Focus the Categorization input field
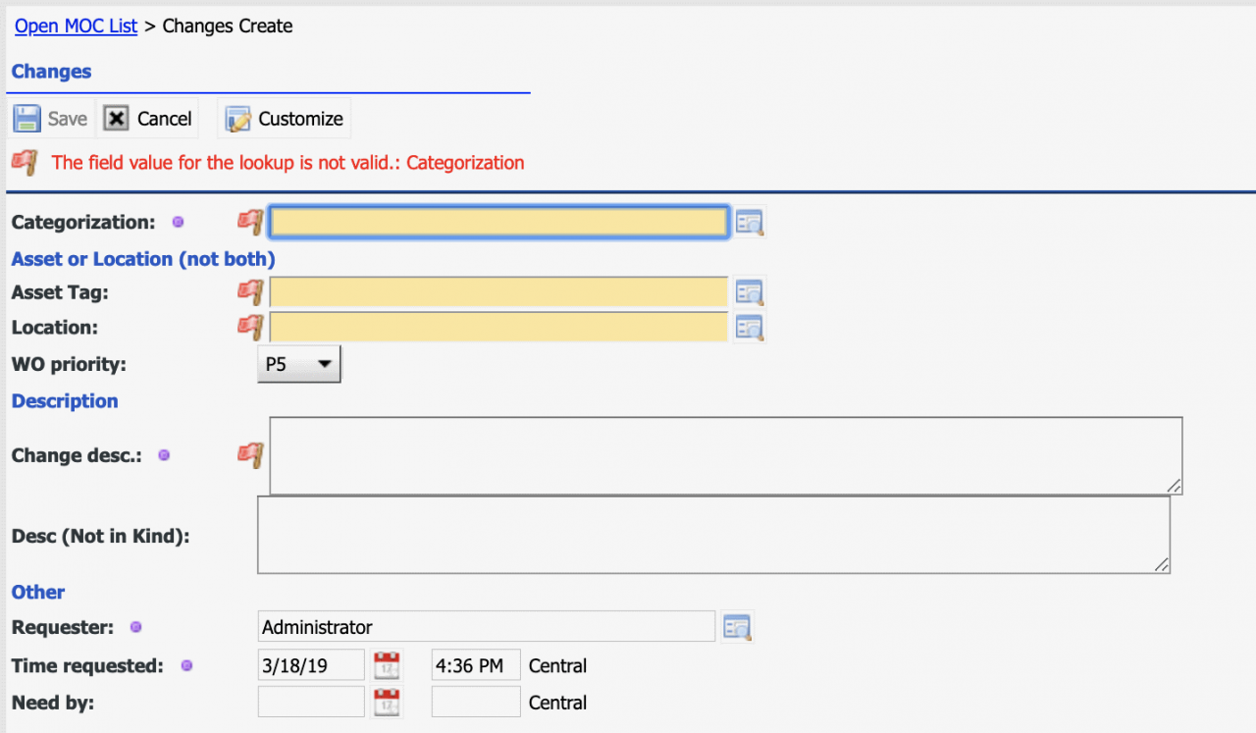The image size is (1256, 733). point(498,223)
